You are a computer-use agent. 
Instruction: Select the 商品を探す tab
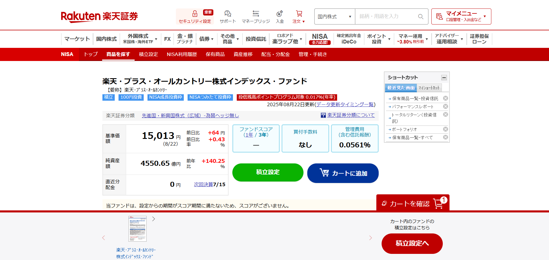pyautogui.click(x=118, y=54)
